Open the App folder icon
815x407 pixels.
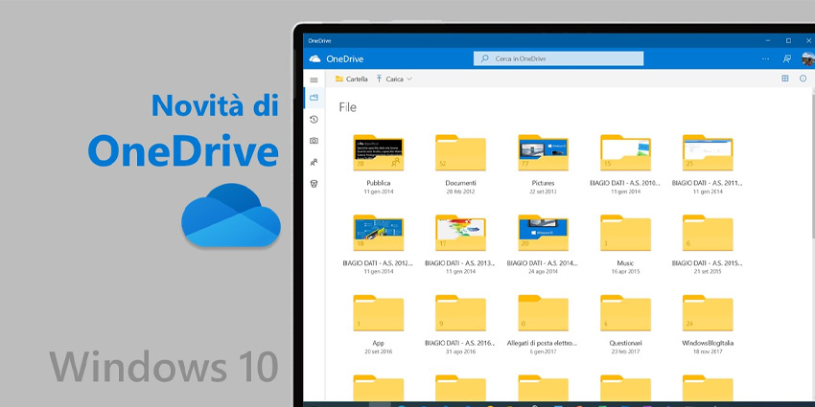point(379,313)
